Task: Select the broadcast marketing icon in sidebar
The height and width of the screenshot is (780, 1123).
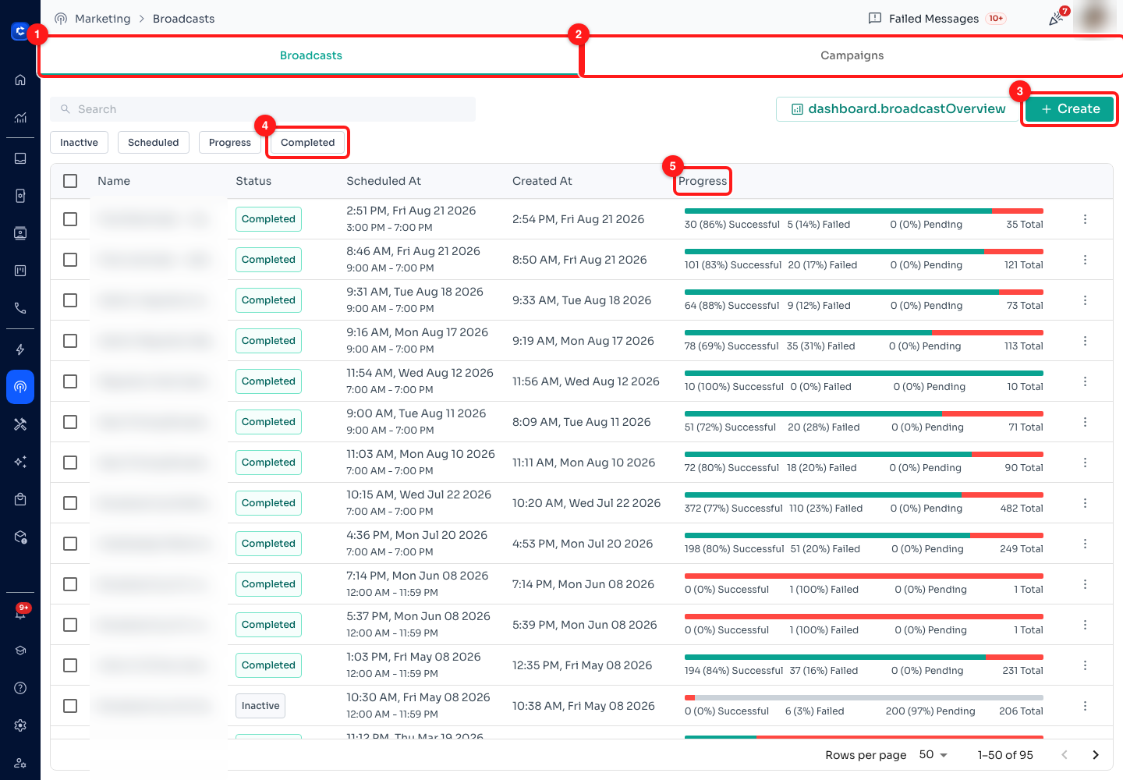Action: tap(20, 387)
